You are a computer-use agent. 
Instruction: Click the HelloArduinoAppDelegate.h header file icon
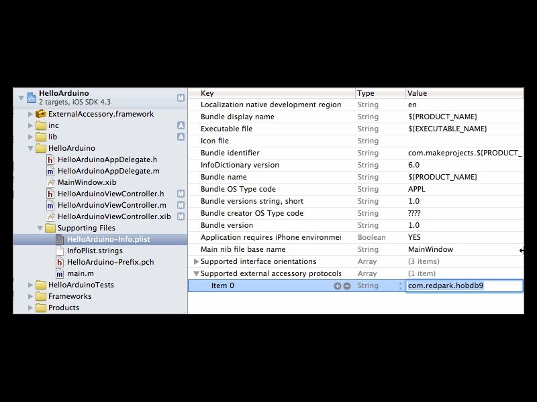tap(50, 159)
